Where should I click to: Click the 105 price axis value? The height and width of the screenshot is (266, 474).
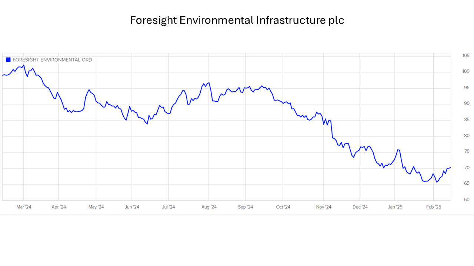coord(466,55)
